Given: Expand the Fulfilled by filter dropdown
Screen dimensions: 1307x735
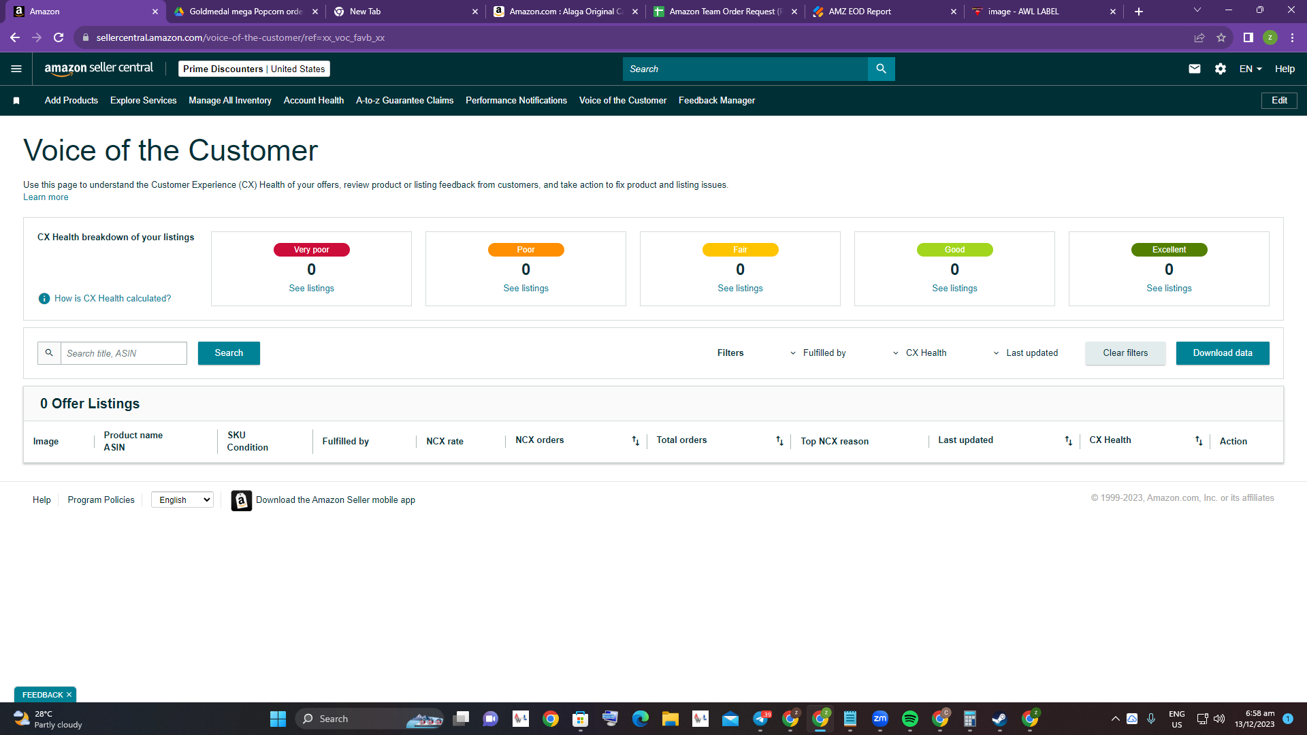Looking at the screenshot, I should pyautogui.click(x=818, y=353).
